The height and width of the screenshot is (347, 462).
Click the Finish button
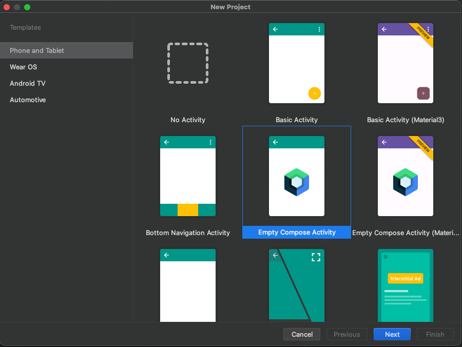(435, 334)
